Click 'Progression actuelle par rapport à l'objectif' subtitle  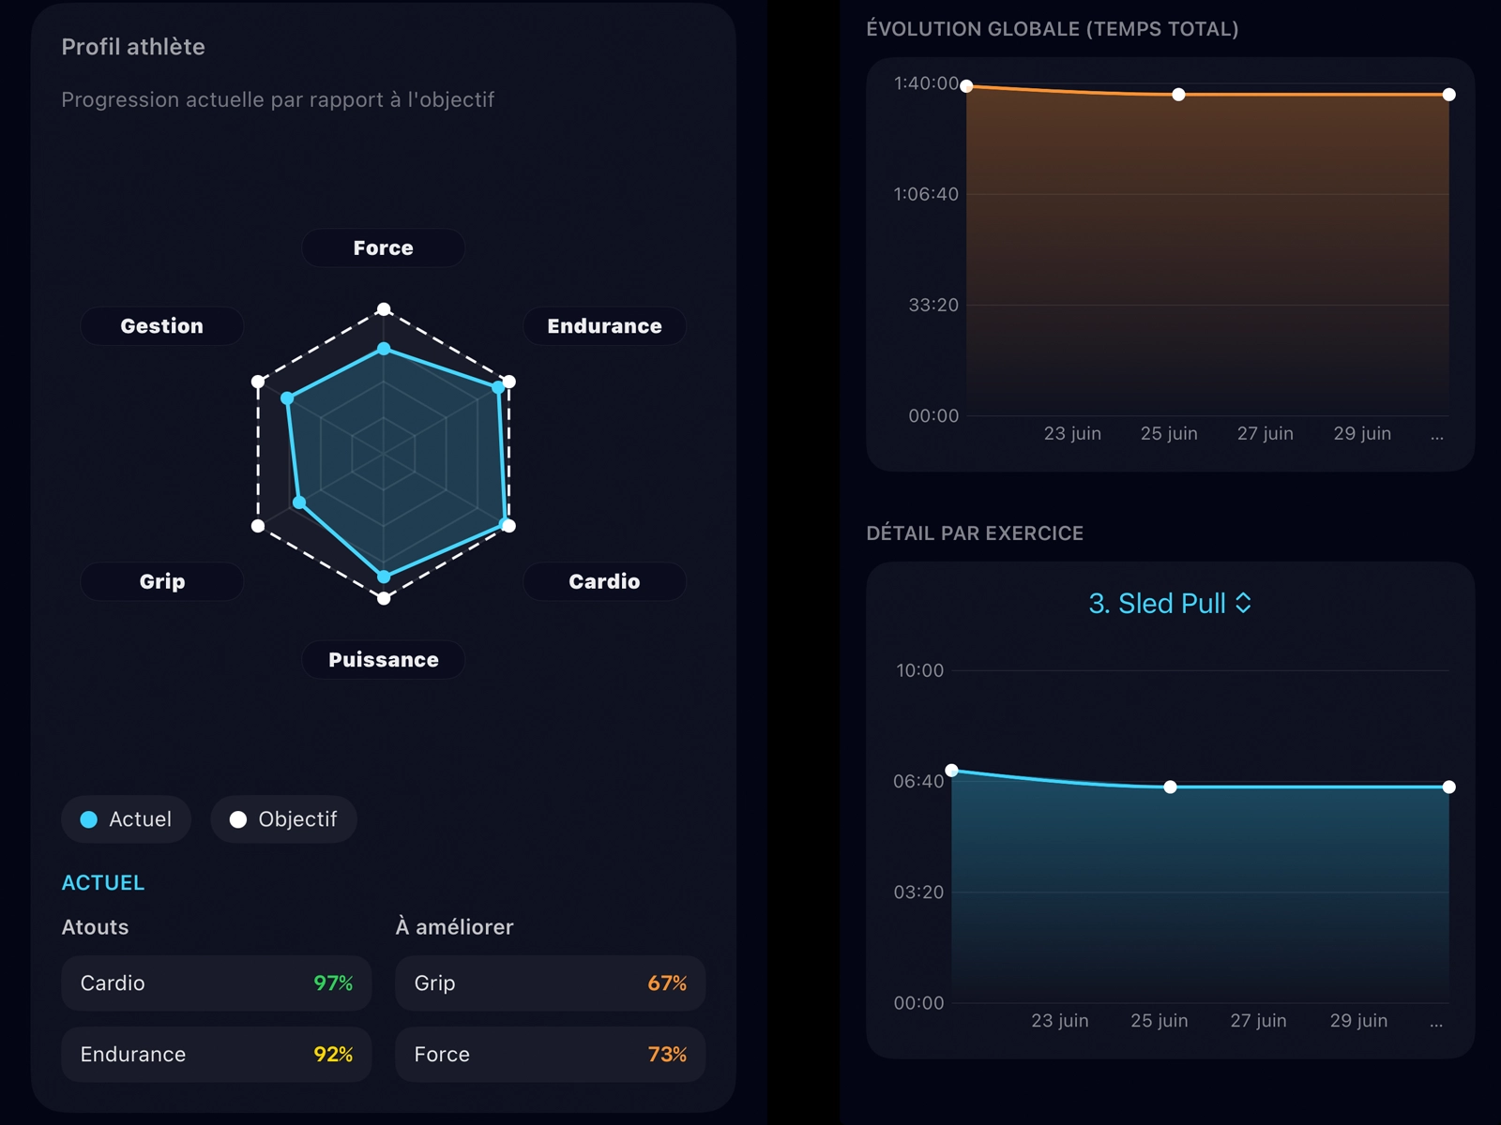coord(278,99)
